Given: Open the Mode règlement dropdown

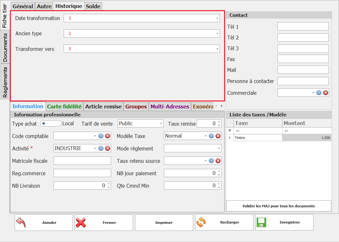Looking at the screenshot, I should pyautogui.click(x=219, y=149).
